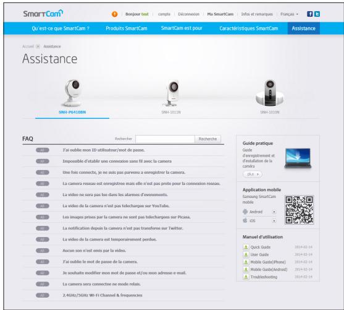Click the Quick Guide download icon
344x310 pixels.
coord(246,247)
